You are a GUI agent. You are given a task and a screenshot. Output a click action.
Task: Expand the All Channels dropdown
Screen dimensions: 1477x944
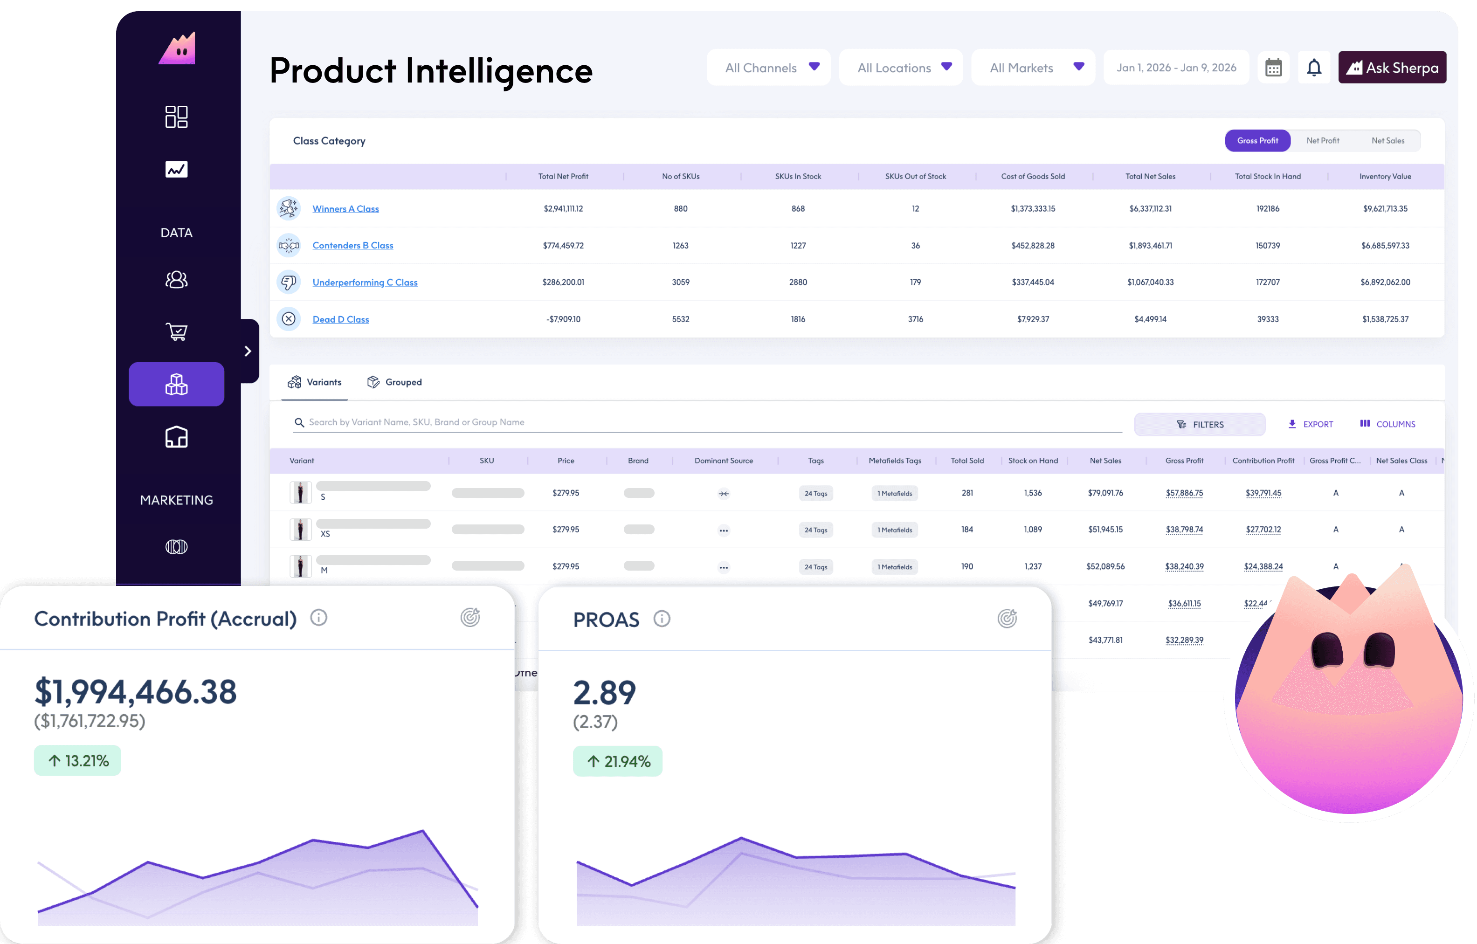click(768, 68)
